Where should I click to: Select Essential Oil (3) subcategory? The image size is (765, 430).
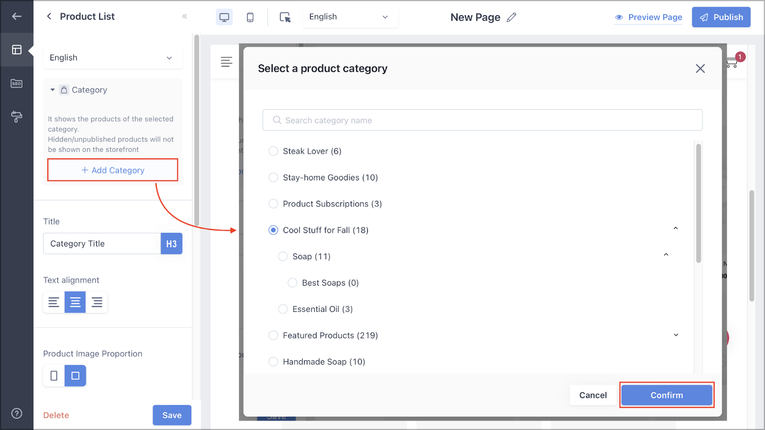[283, 309]
